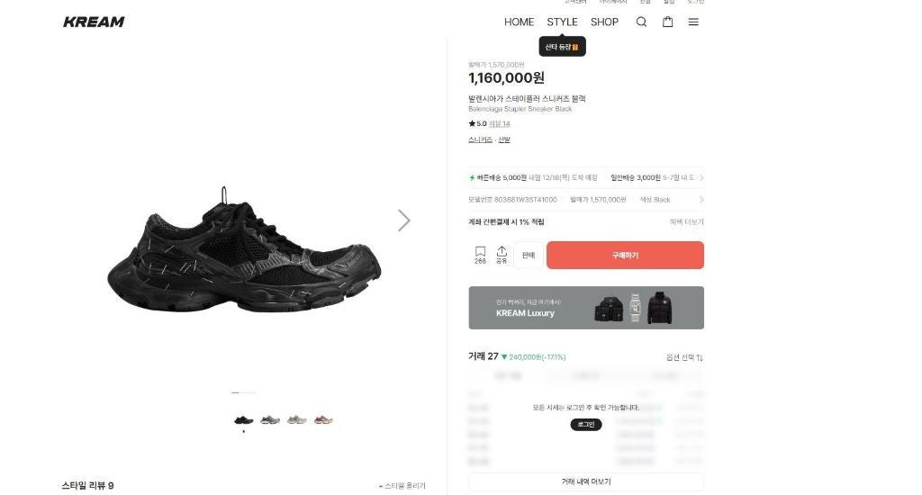The width and height of the screenshot is (922, 495).
Task: Open the search magnifier icon
Action: click(641, 22)
